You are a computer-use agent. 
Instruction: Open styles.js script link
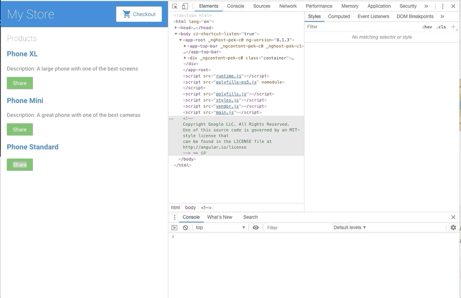(x=227, y=100)
